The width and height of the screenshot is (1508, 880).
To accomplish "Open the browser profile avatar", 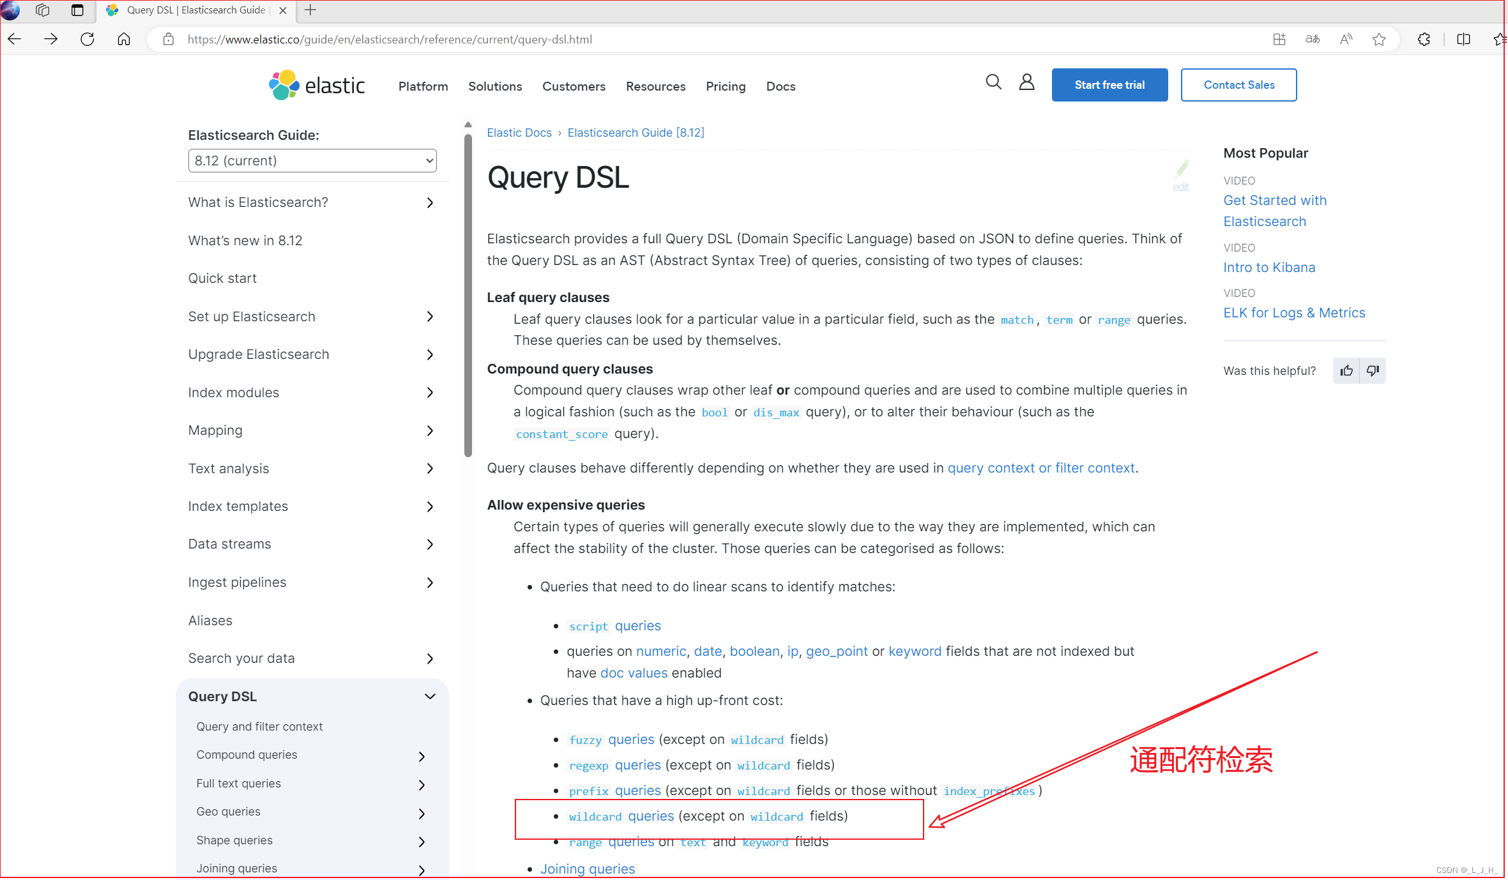I will [x=10, y=10].
